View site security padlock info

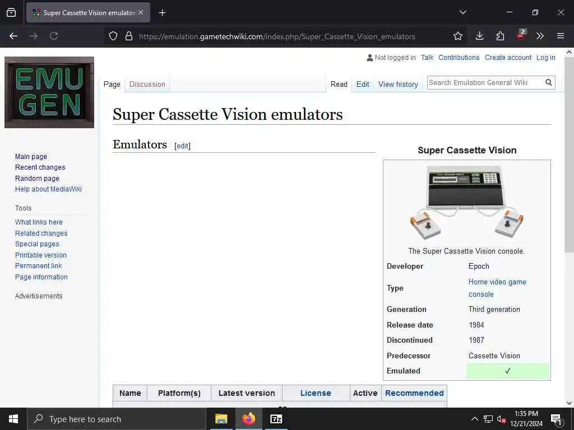(x=129, y=36)
